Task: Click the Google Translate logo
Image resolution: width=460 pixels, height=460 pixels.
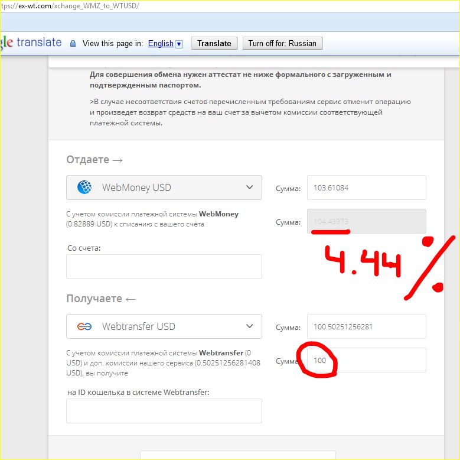Action: pyautogui.click(x=31, y=43)
